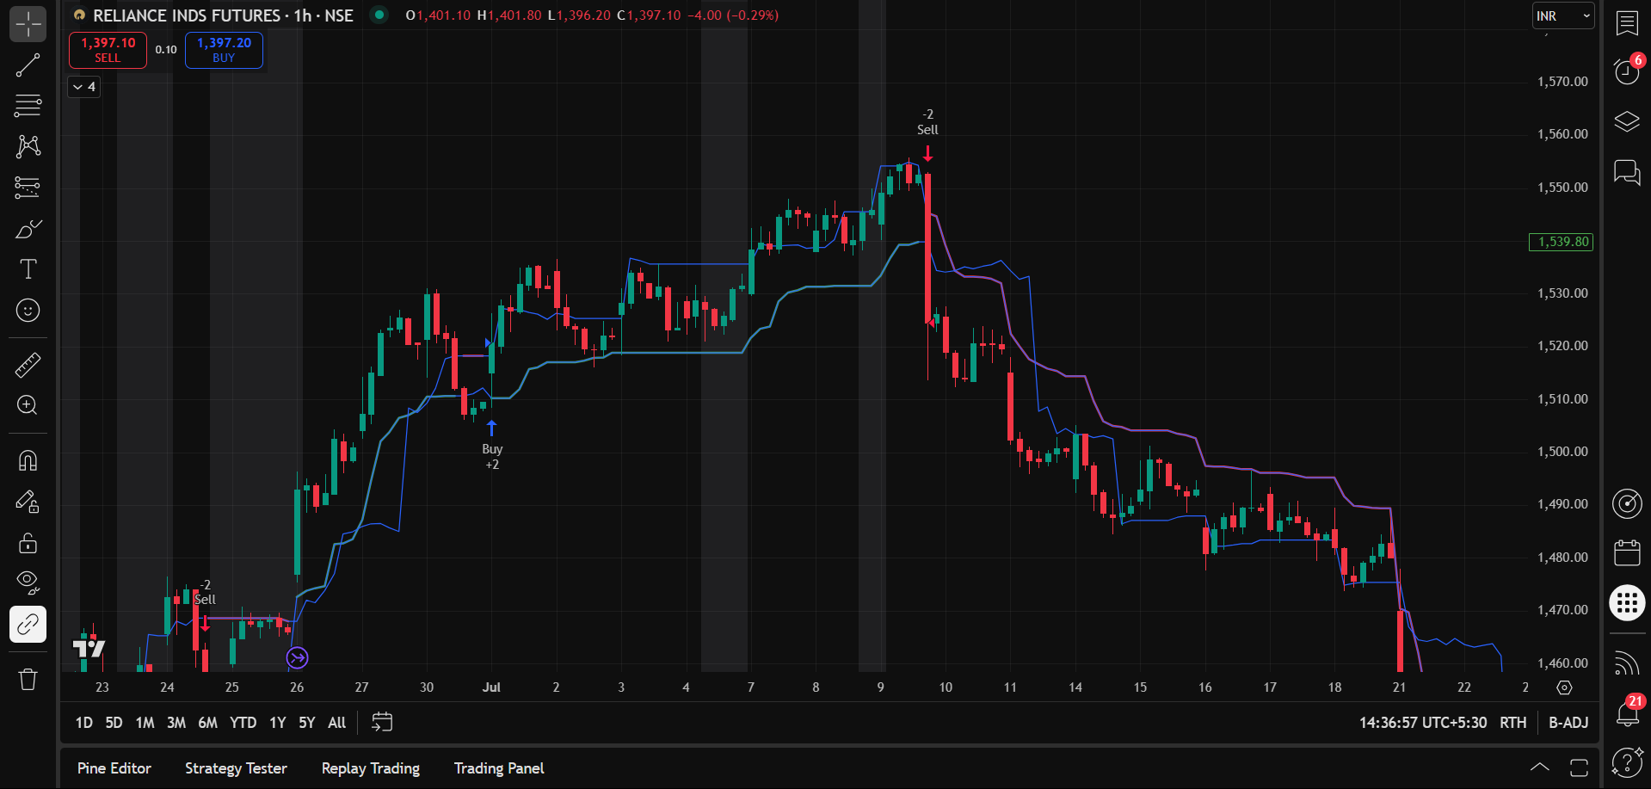
Task: Click the trash icon to remove drawings
Action: (28, 680)
